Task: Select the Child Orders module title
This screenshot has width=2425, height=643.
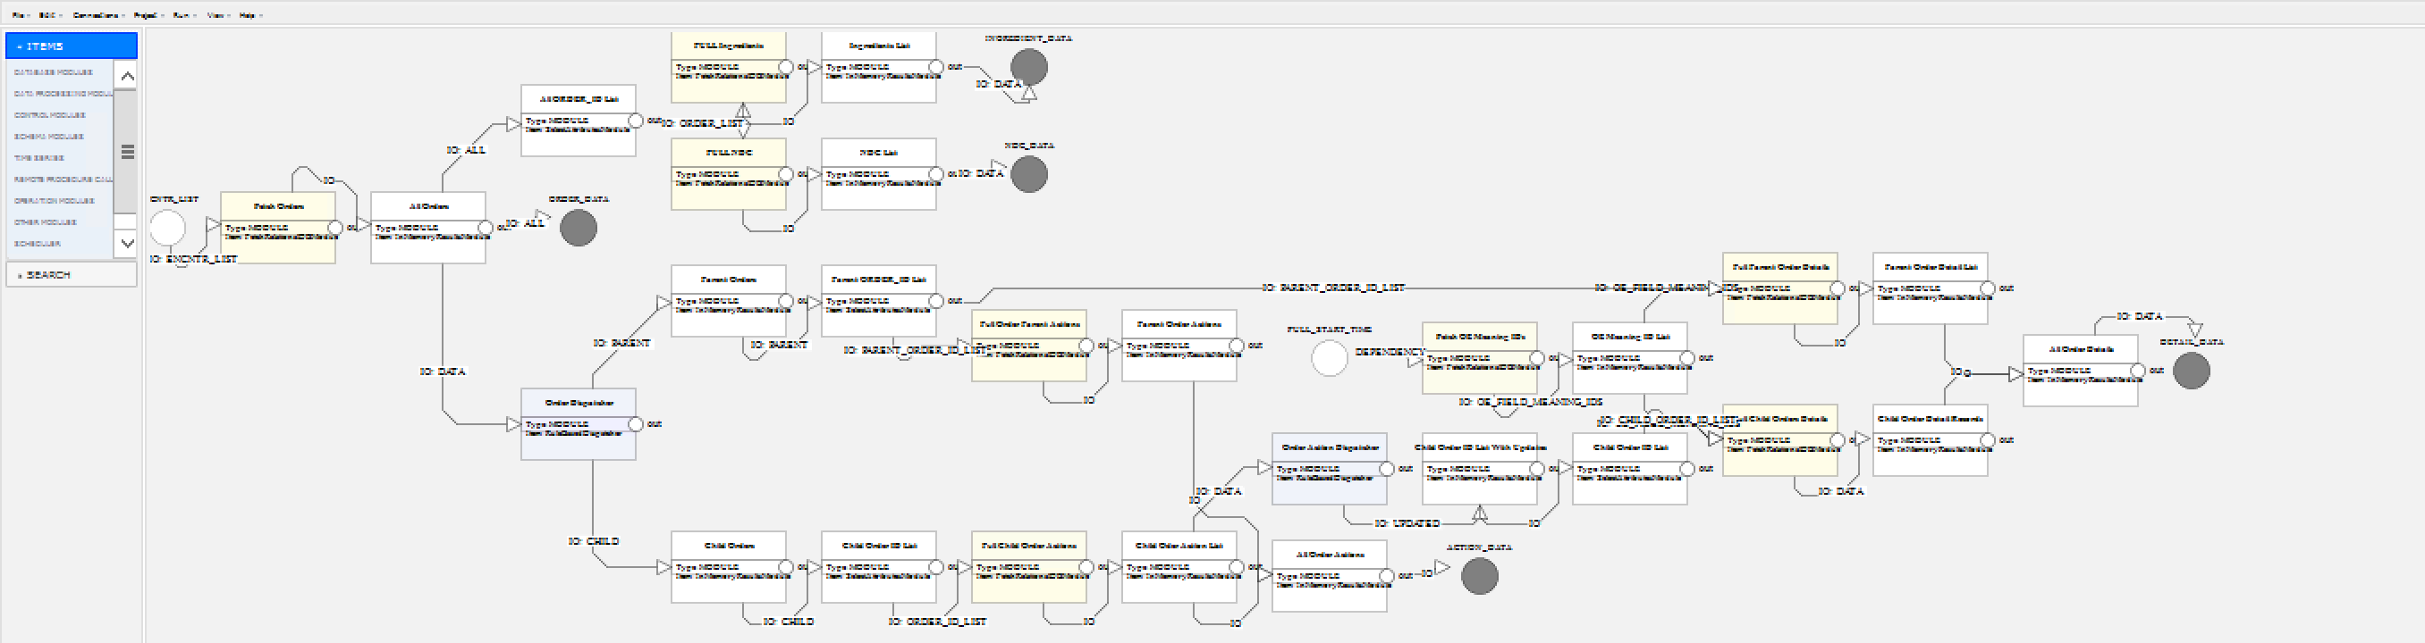Action: tap(729, 546)
